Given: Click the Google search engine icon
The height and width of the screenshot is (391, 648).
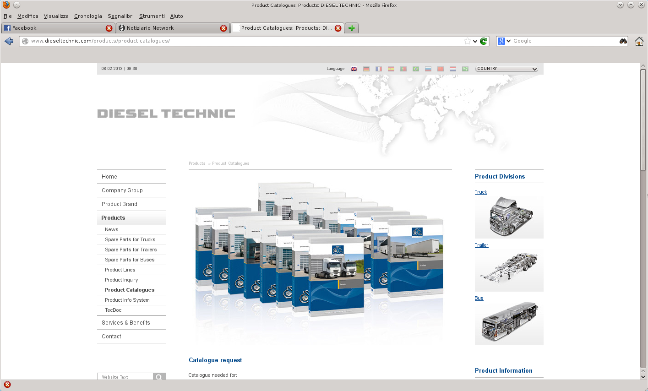Looking at the screenshot, I should pyautogui.click(x=501, y=41).
